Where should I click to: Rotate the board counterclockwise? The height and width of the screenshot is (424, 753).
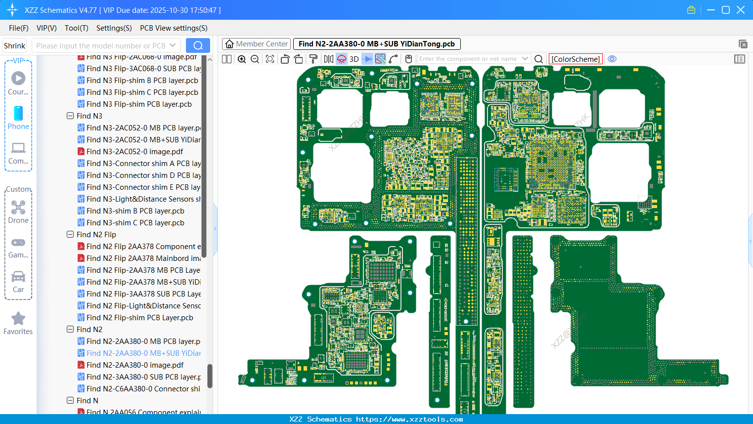[x=285, y=59]
